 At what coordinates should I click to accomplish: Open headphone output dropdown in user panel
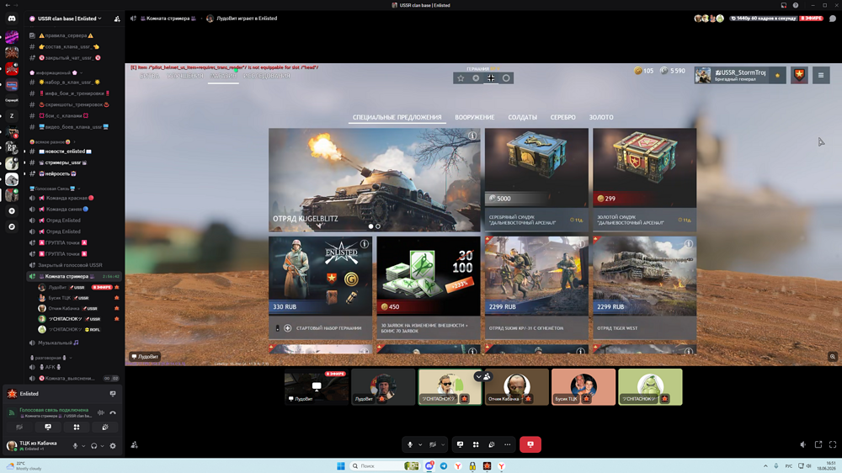pos(102,445)
